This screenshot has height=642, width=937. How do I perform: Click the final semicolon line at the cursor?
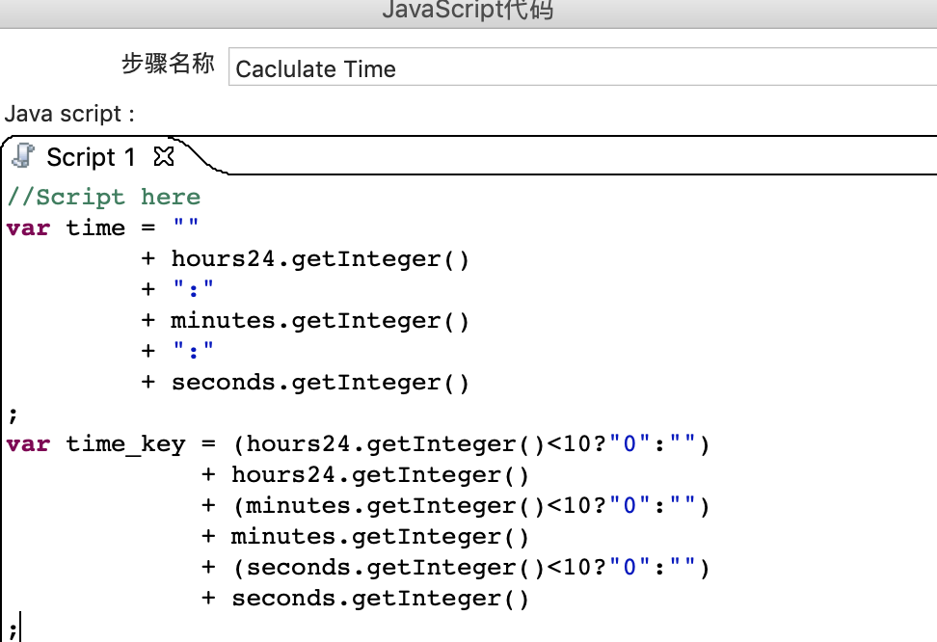[x=13, y=629]
